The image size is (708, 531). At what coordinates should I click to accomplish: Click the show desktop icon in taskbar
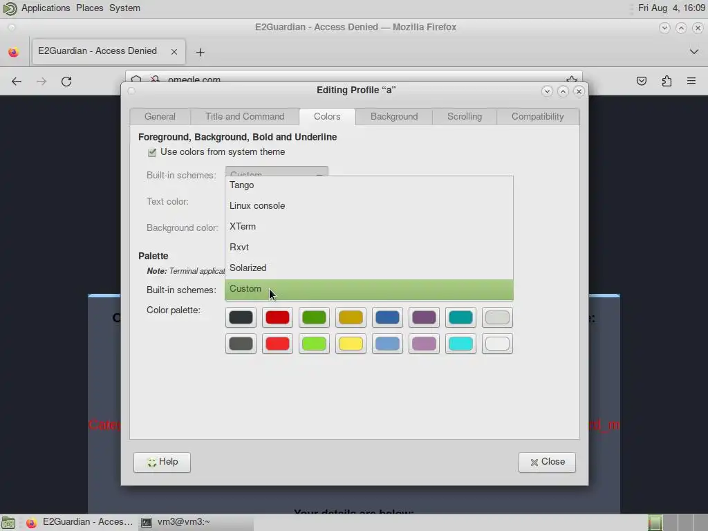pyautogui.click(x=8, y=523)
